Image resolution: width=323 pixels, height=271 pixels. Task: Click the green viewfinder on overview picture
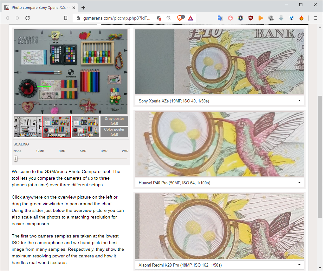44,84
